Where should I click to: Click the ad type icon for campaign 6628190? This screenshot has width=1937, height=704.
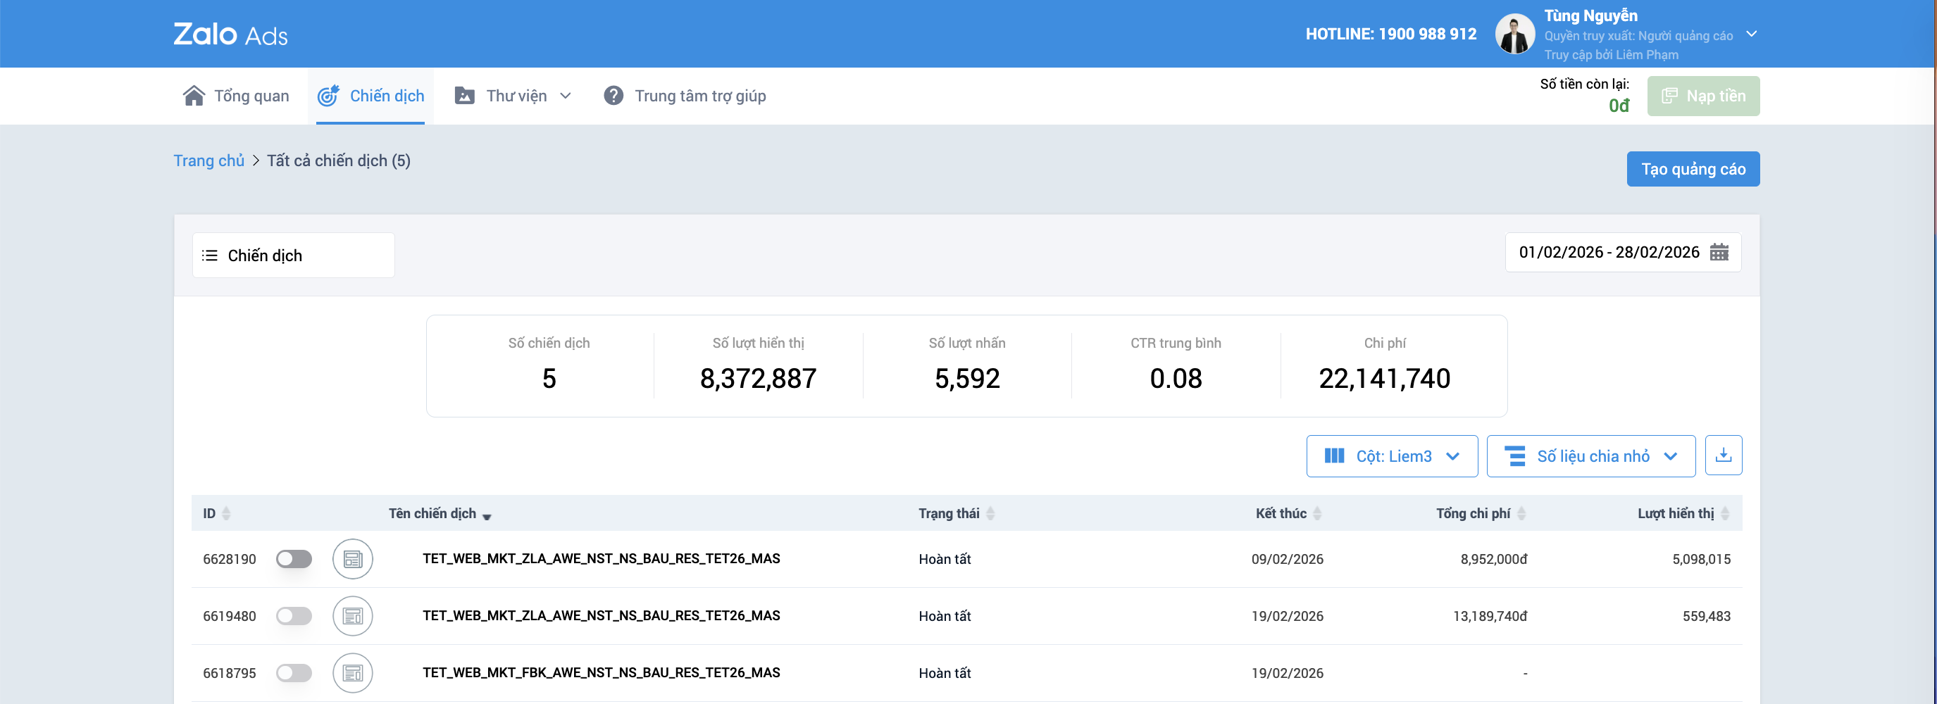[353, 559]
